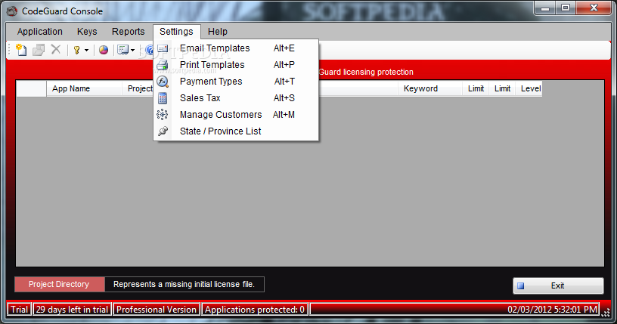Click the CodeGuard app icon in title bar
This screenshot has height=324, width=617.
(12, 11)
